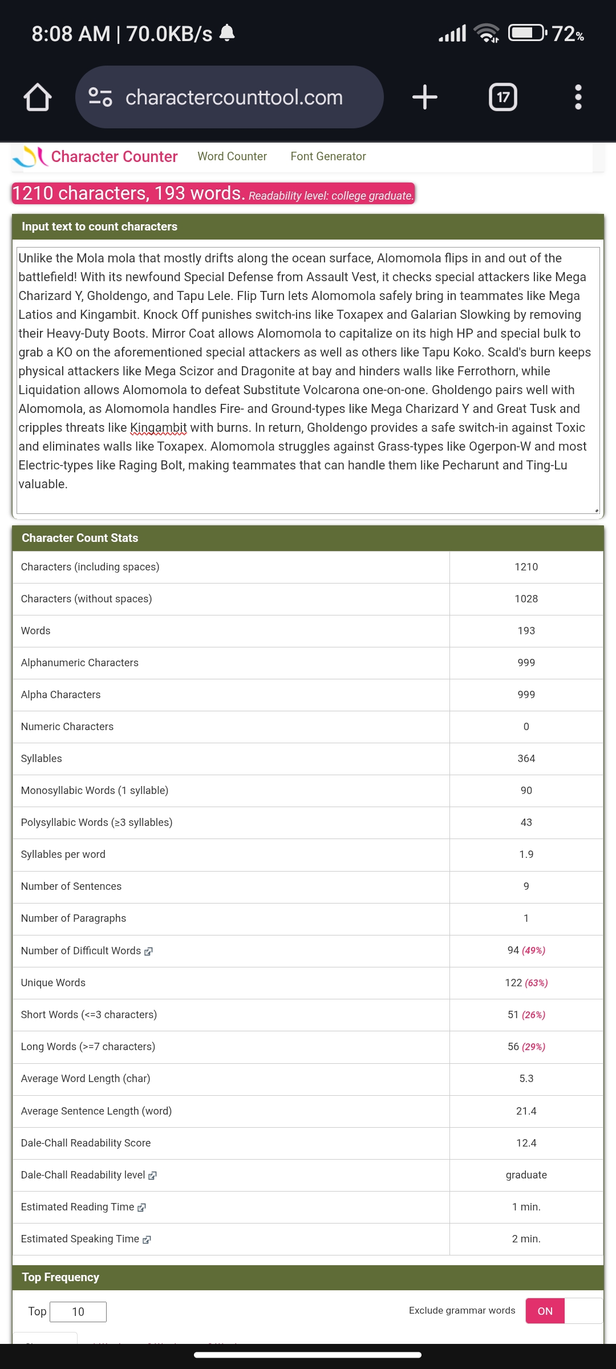Image resolution: width=616 pixels, height=1369 pixels.
Task: Click the Top frequency number field
Action: point(78,1312)
